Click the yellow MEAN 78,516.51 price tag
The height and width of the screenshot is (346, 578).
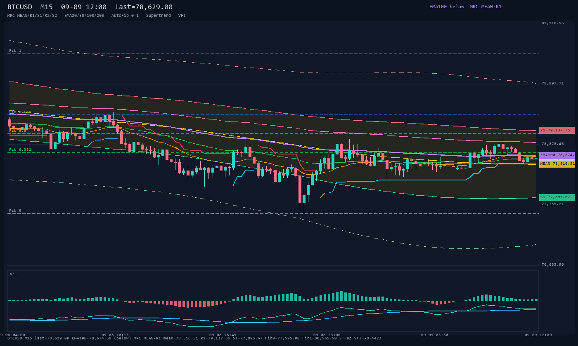click(557, 164)
